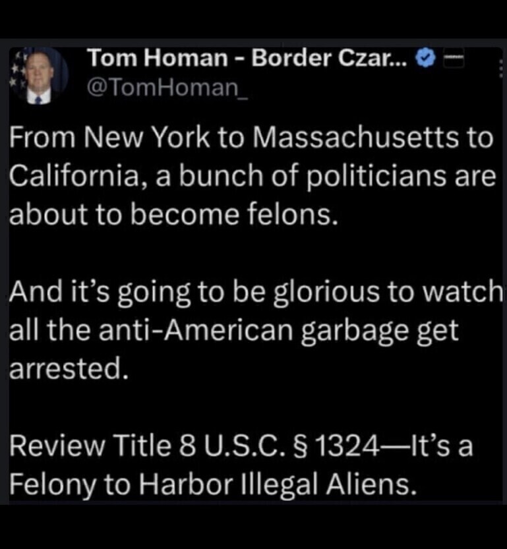
Task: Click on 'about to become felons.' line
Action: [x=173, y=214]
